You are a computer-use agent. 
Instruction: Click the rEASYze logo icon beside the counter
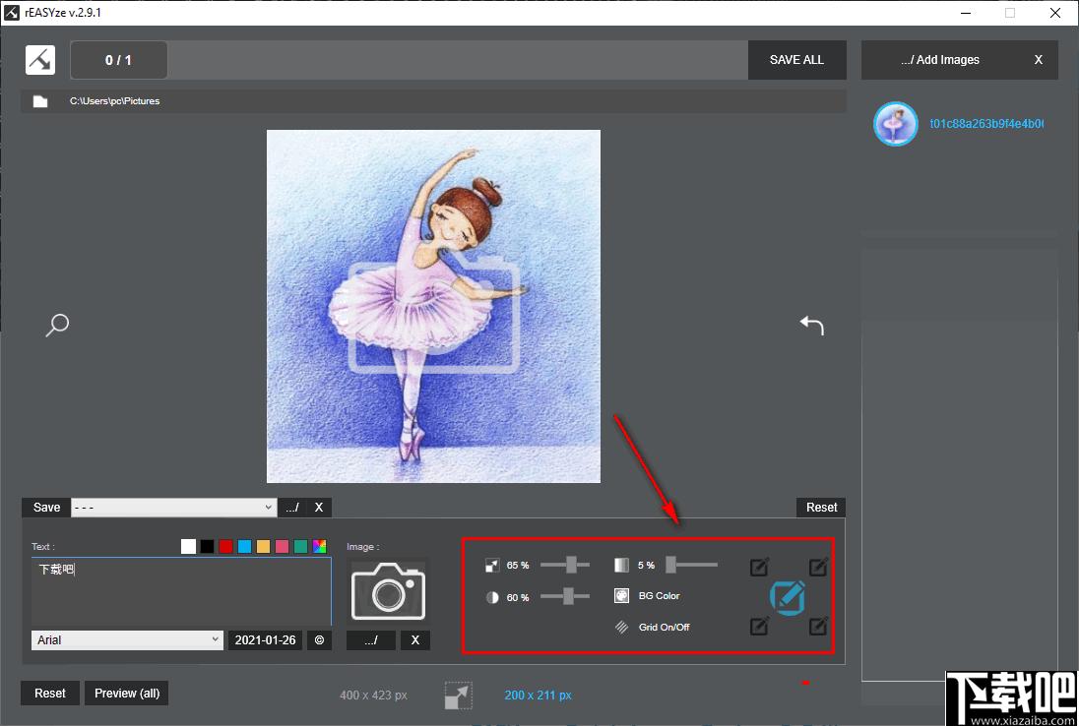pos(40,60)
